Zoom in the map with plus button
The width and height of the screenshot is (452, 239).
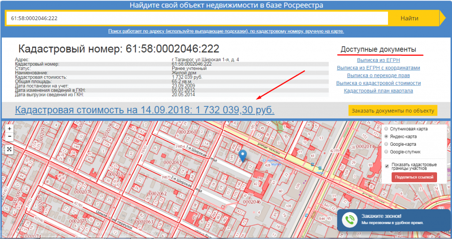pyautogui.click(x=9, y=129)
